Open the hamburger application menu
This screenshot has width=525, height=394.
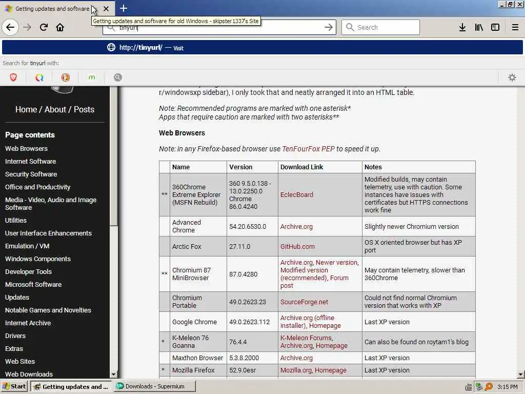(x=515, y=27)
